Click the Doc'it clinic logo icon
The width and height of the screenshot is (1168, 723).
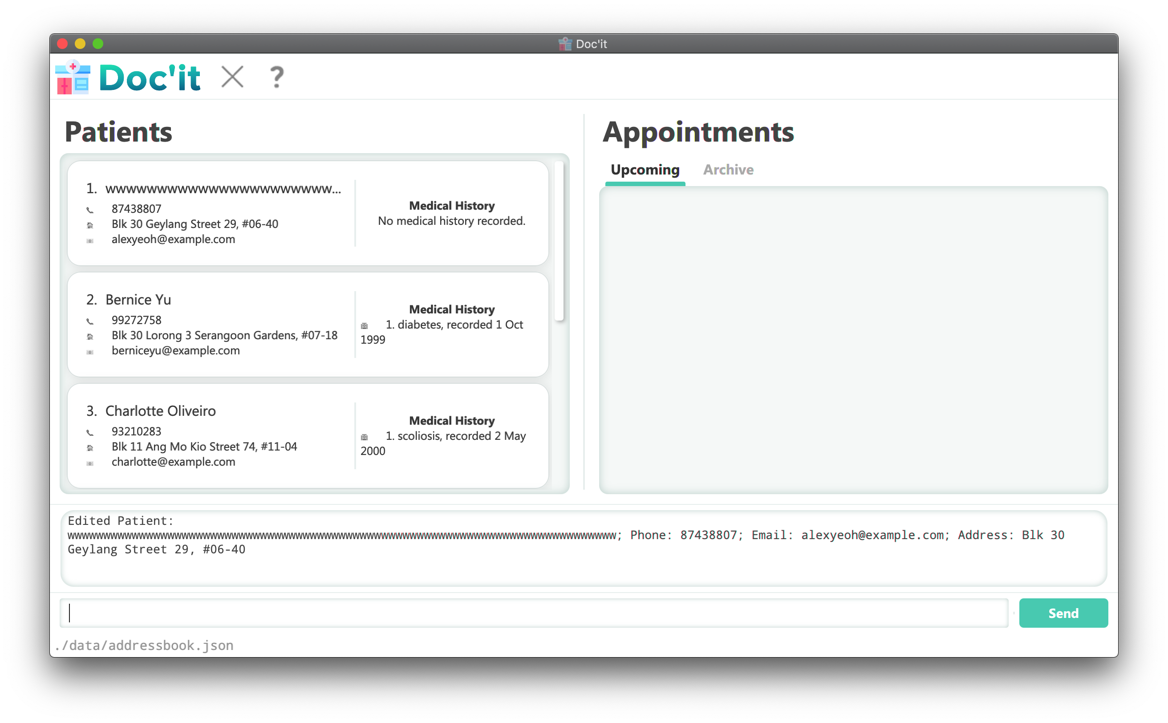click(x=73, y=77)
